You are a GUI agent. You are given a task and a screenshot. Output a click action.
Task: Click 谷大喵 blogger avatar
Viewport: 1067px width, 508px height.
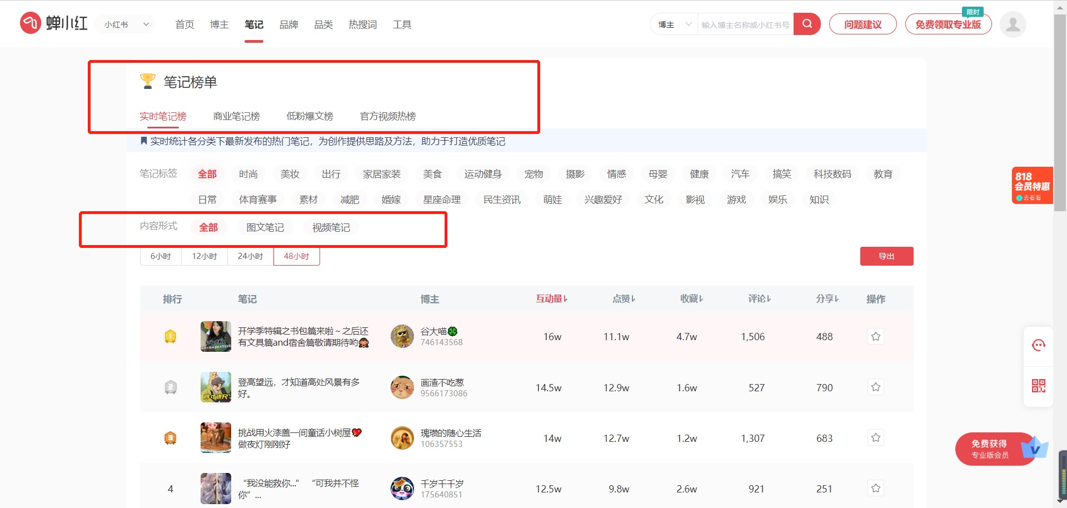click(402, 336)
